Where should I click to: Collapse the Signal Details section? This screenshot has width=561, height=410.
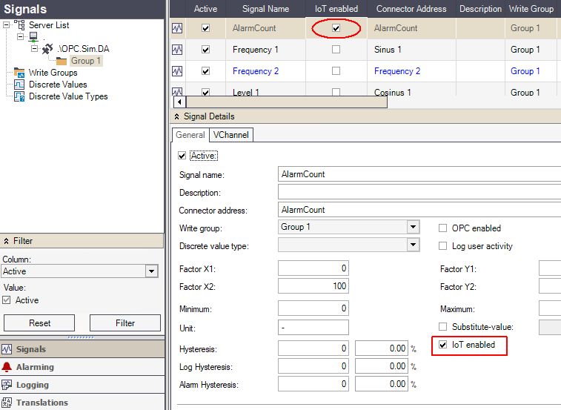point(176,116)
